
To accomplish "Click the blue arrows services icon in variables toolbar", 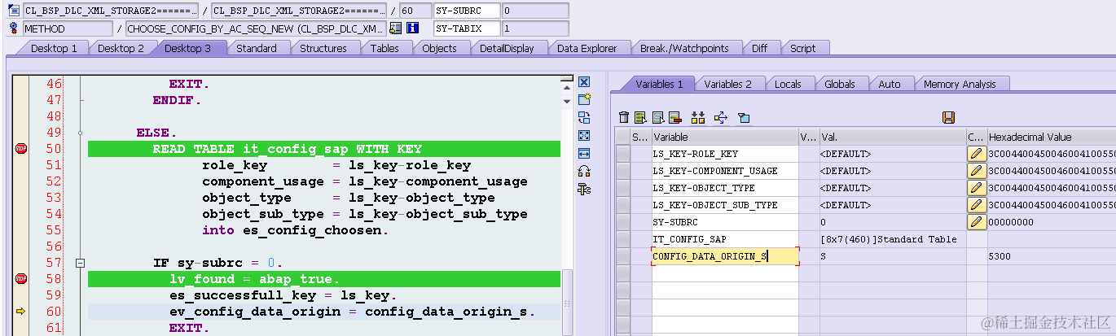I will point(720,118).
